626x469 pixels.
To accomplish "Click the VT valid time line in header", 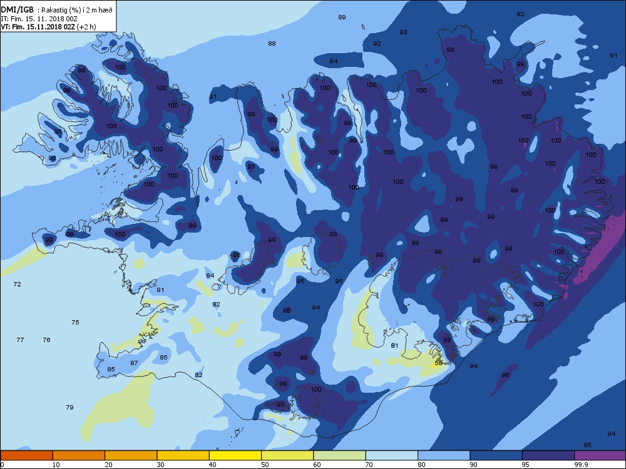I will coord(48,27).
